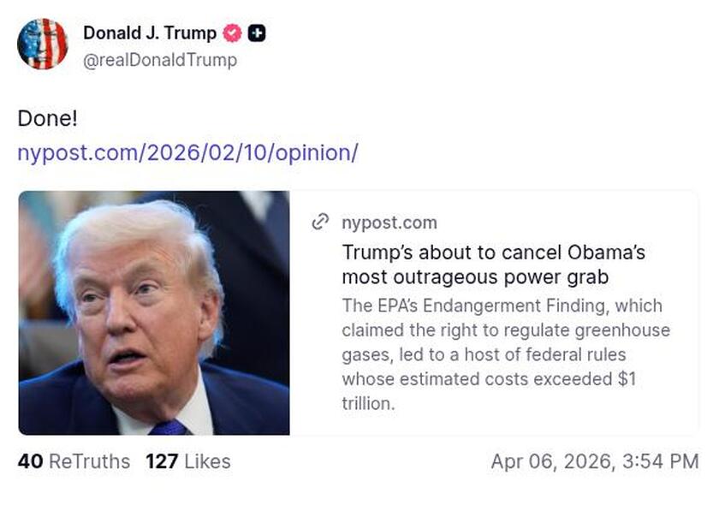This screenshot has width=719, height=505.
Task: Click the timestamp Apr 06, 2026, 3:54 PM
Action: tap(595, 461)
